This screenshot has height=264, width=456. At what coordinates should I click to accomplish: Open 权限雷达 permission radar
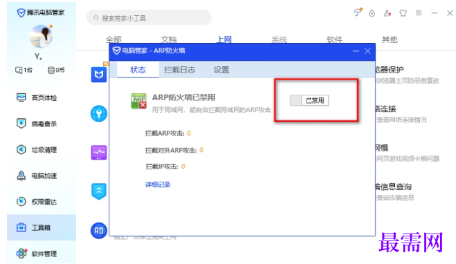click(37, 202)
